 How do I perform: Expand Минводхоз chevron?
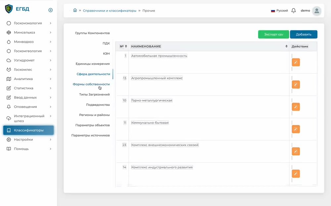point(50,42)
